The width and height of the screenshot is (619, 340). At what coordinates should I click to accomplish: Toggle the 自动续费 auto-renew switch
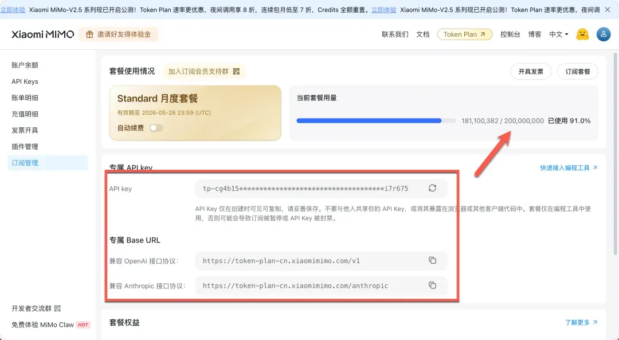(156, 128)
